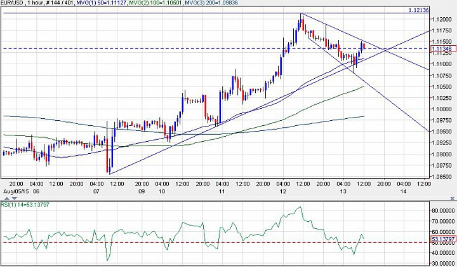Click the '#144 / 401' bar counter
The width and height of the screenshot is (457, 267).
tap(60, 3)
